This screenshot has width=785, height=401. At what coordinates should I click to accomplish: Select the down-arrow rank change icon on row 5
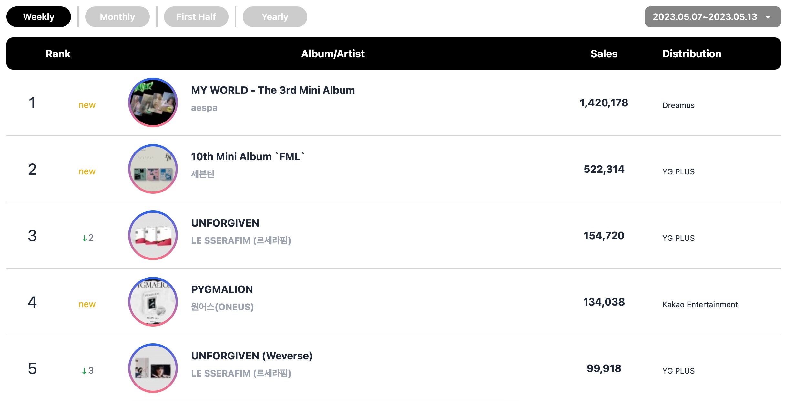click(84, 371)
